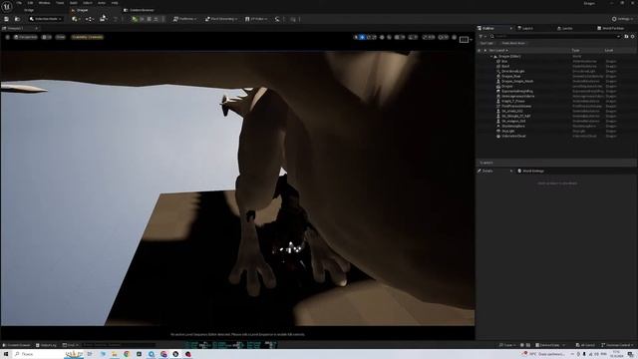Open the Lit view mode menu

(47, 37)
